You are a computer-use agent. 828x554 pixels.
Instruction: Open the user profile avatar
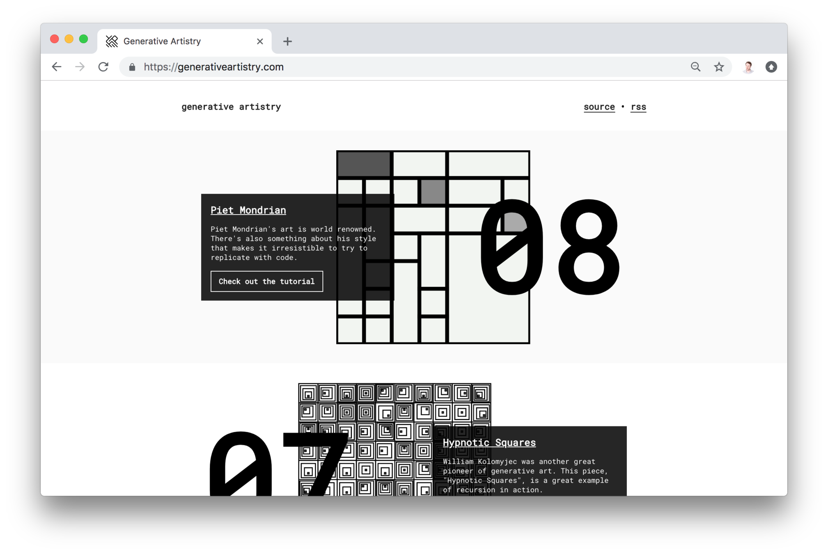[748, 67]
